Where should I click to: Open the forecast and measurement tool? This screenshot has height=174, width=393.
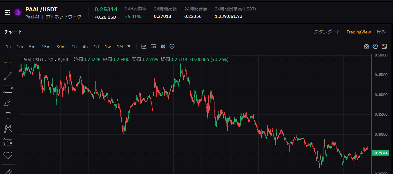click(x=8, y=142)
